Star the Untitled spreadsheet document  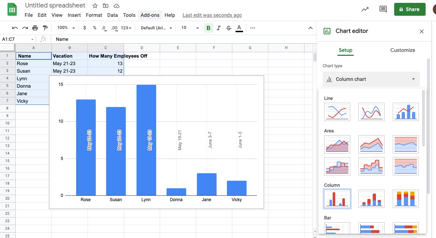tap(95, 6)
